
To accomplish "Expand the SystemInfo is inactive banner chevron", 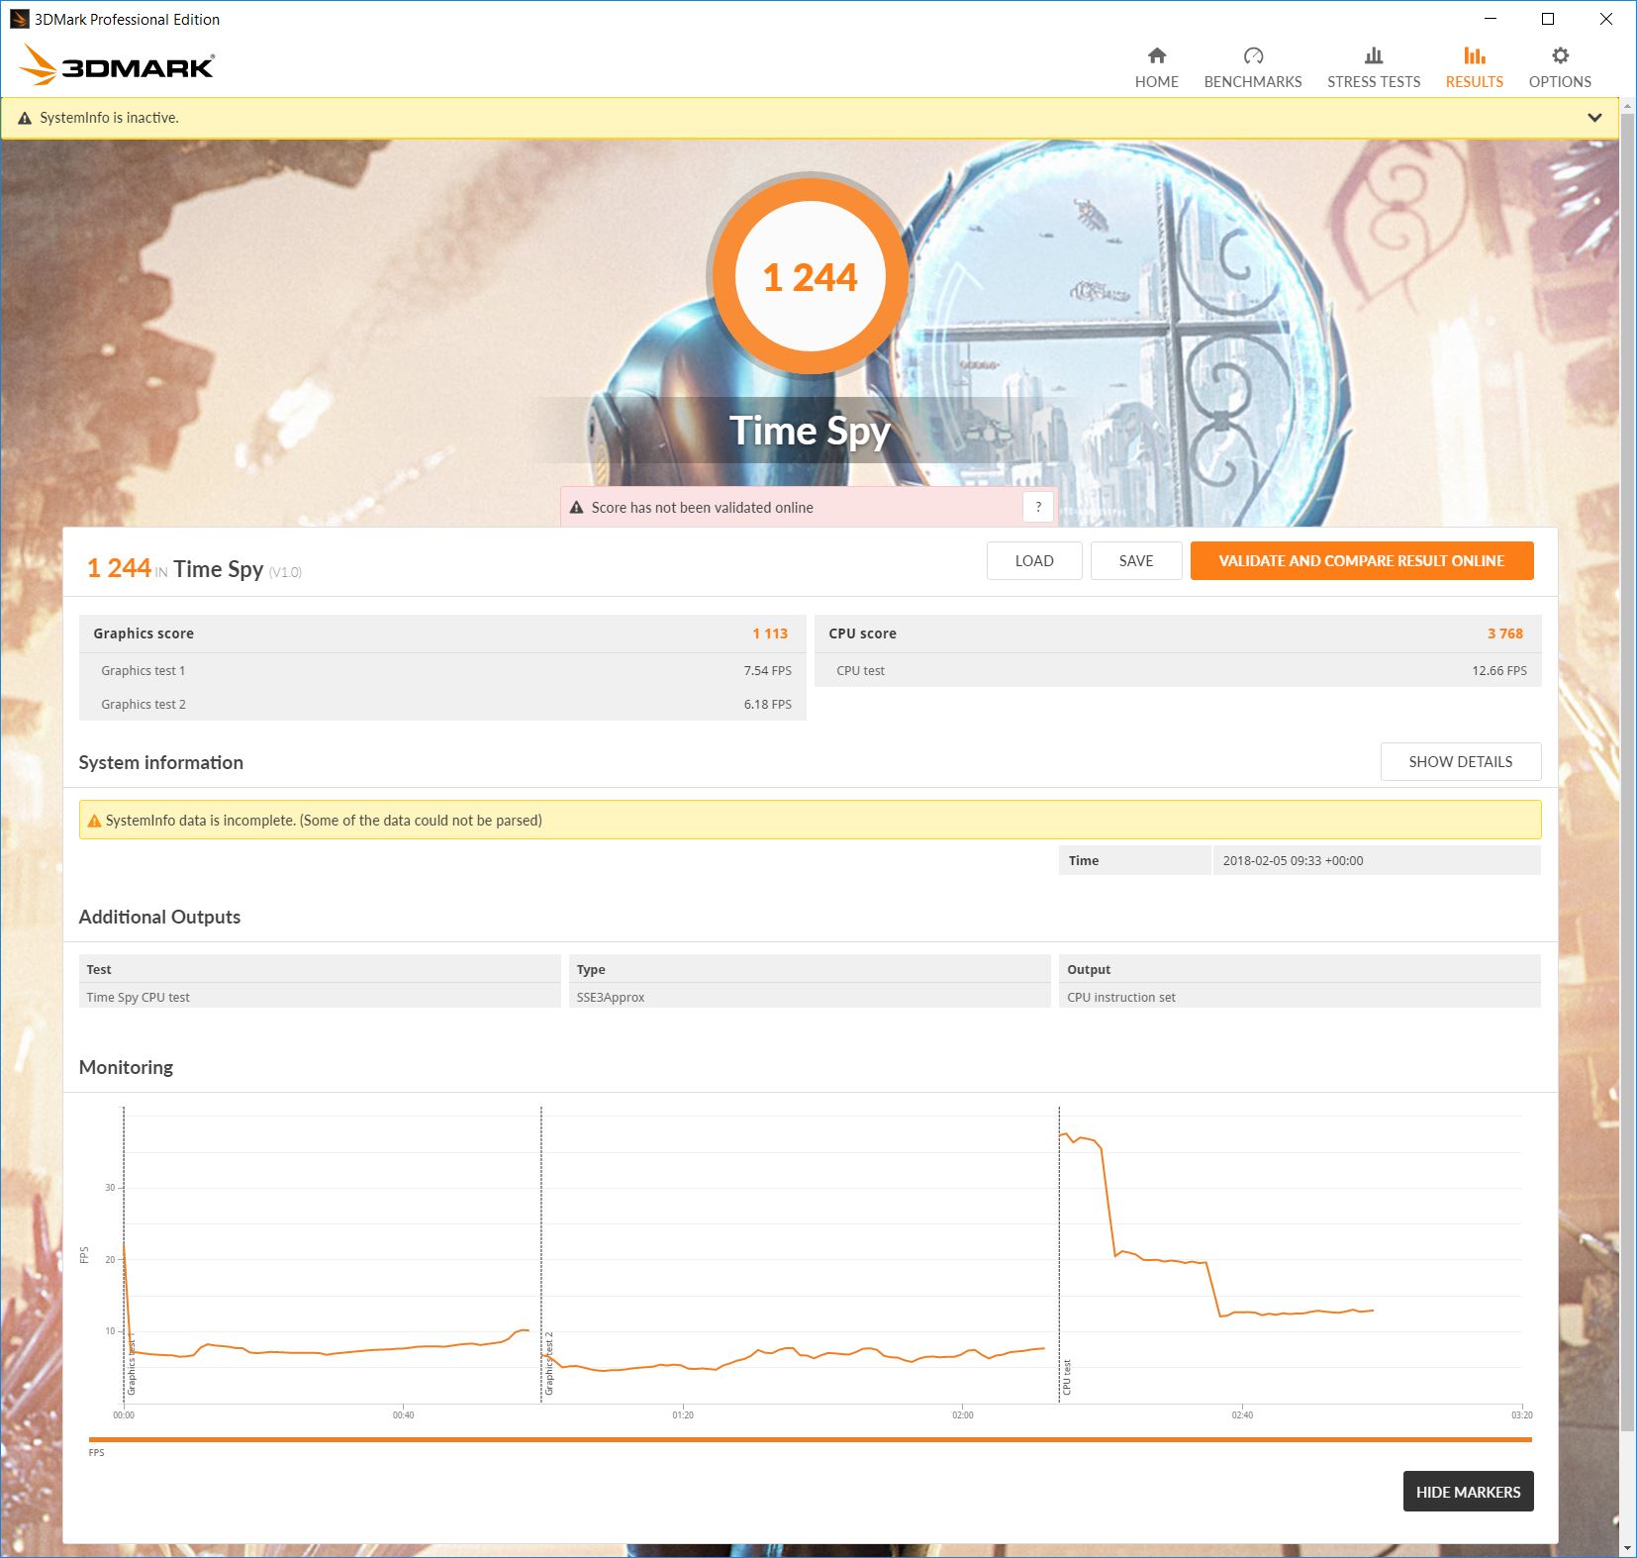I will (1594, 118).
